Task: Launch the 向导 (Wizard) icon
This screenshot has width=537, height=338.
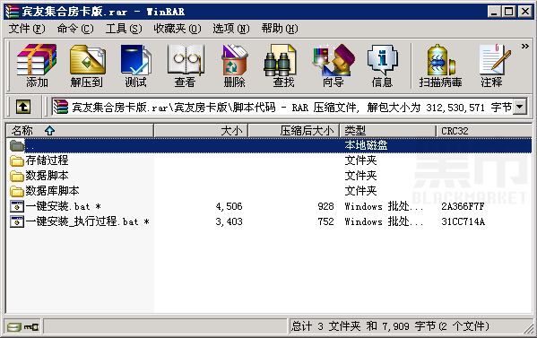Action: pos(333,65)
